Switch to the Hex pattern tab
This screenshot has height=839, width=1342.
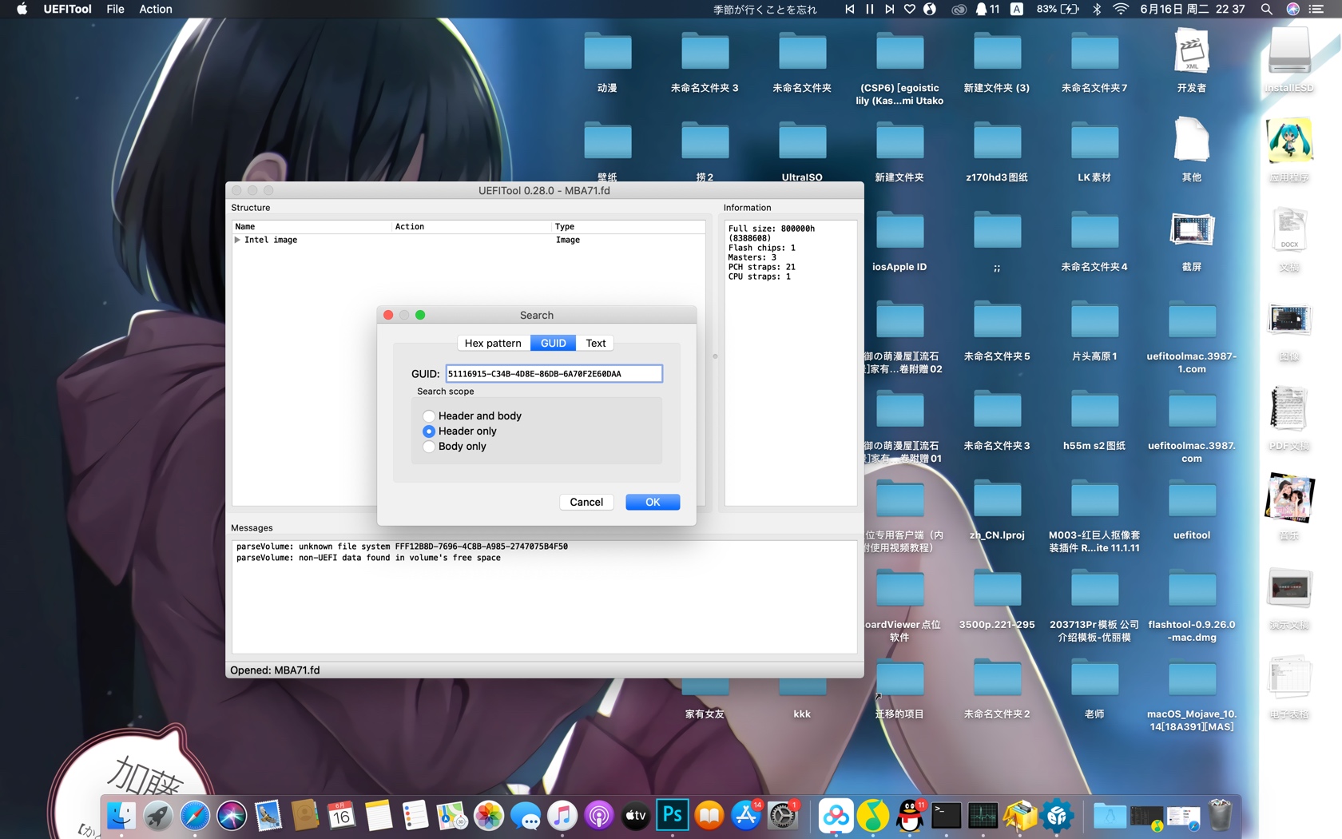pos(493,343)
